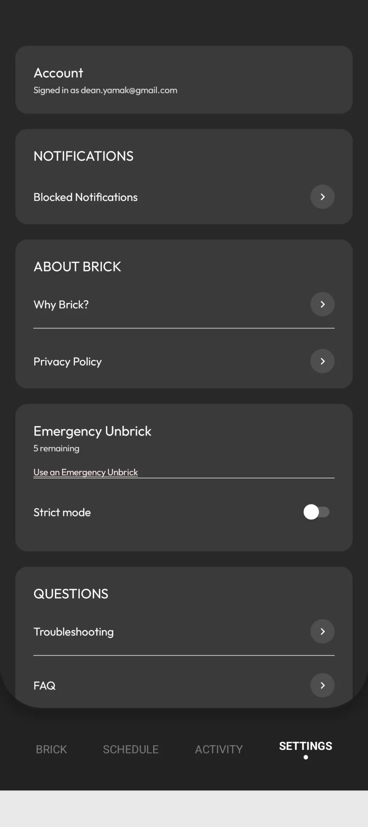Open the SCHEDULE tab
Screen dimensions: 368x827
[x=131, y=749]
